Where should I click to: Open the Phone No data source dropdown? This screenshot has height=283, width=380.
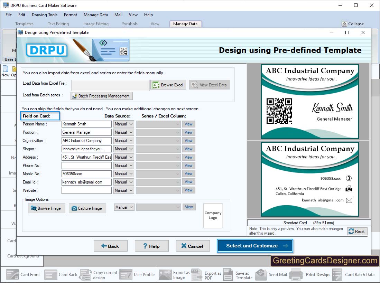[123, 166]
